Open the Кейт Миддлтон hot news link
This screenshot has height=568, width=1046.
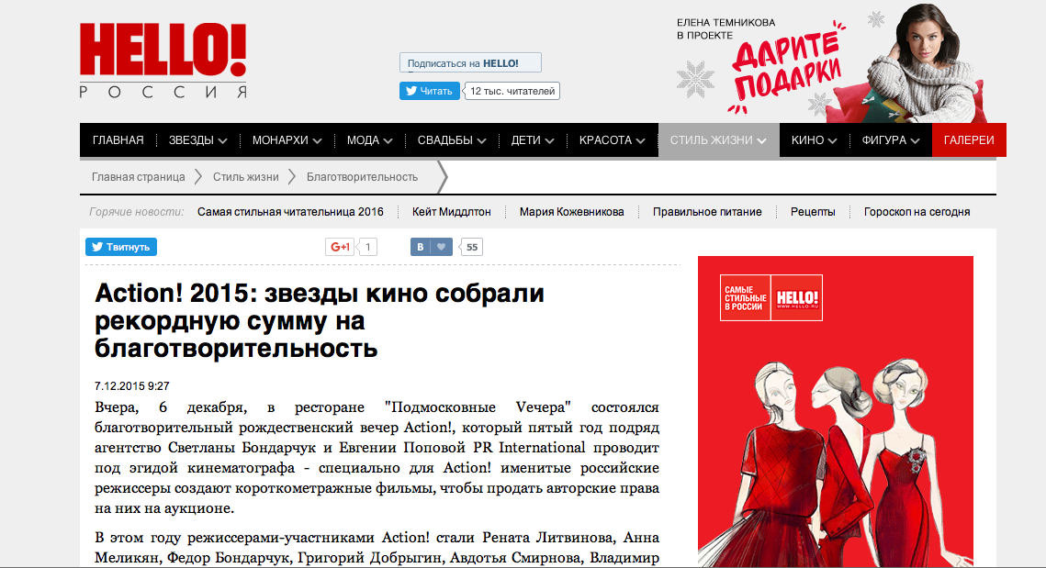click(452, 211)
